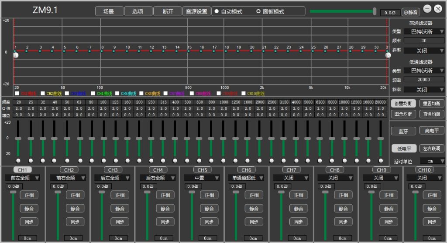Click the 断开 button
The height and width of the screenshot is (243, 447).
[168, 11]
